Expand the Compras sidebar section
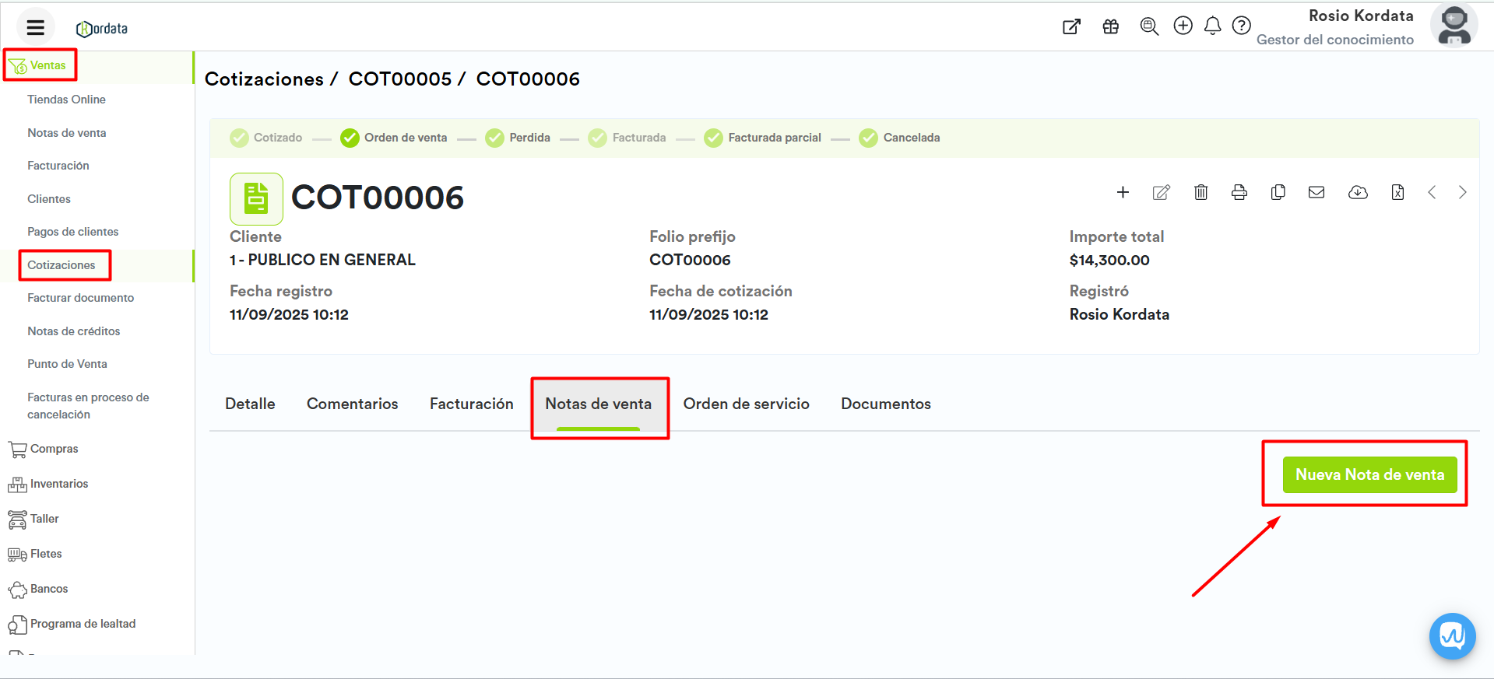Screen dimensions: 1494x679 [54, 449]
